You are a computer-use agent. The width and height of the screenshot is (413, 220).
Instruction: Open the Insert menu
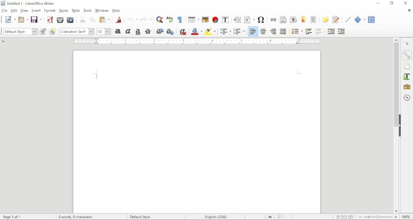[36, 10]
